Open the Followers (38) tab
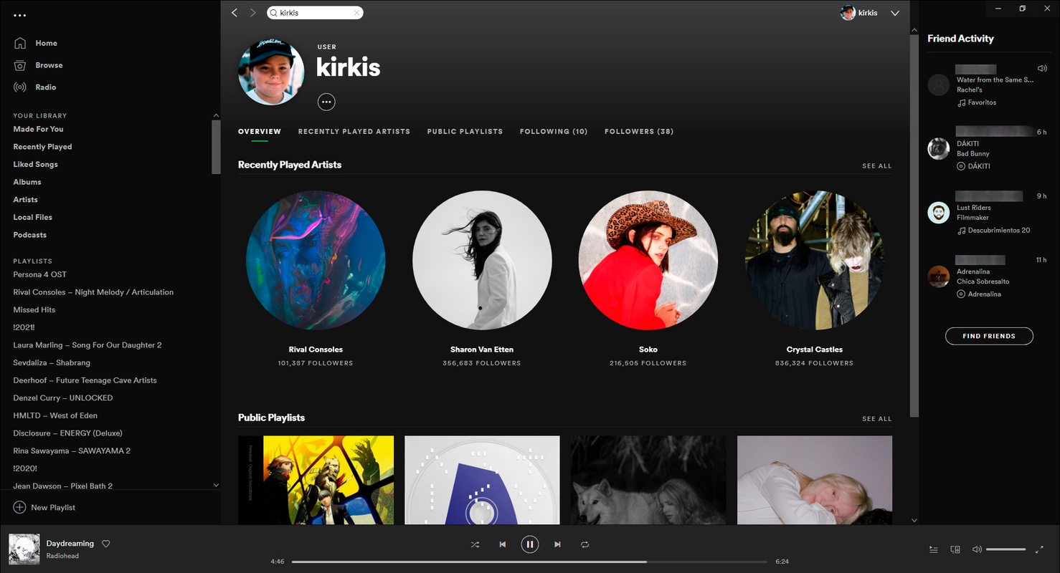This screenshot has height=573, width=1060. pyautogui.click(x=639, y=132)
